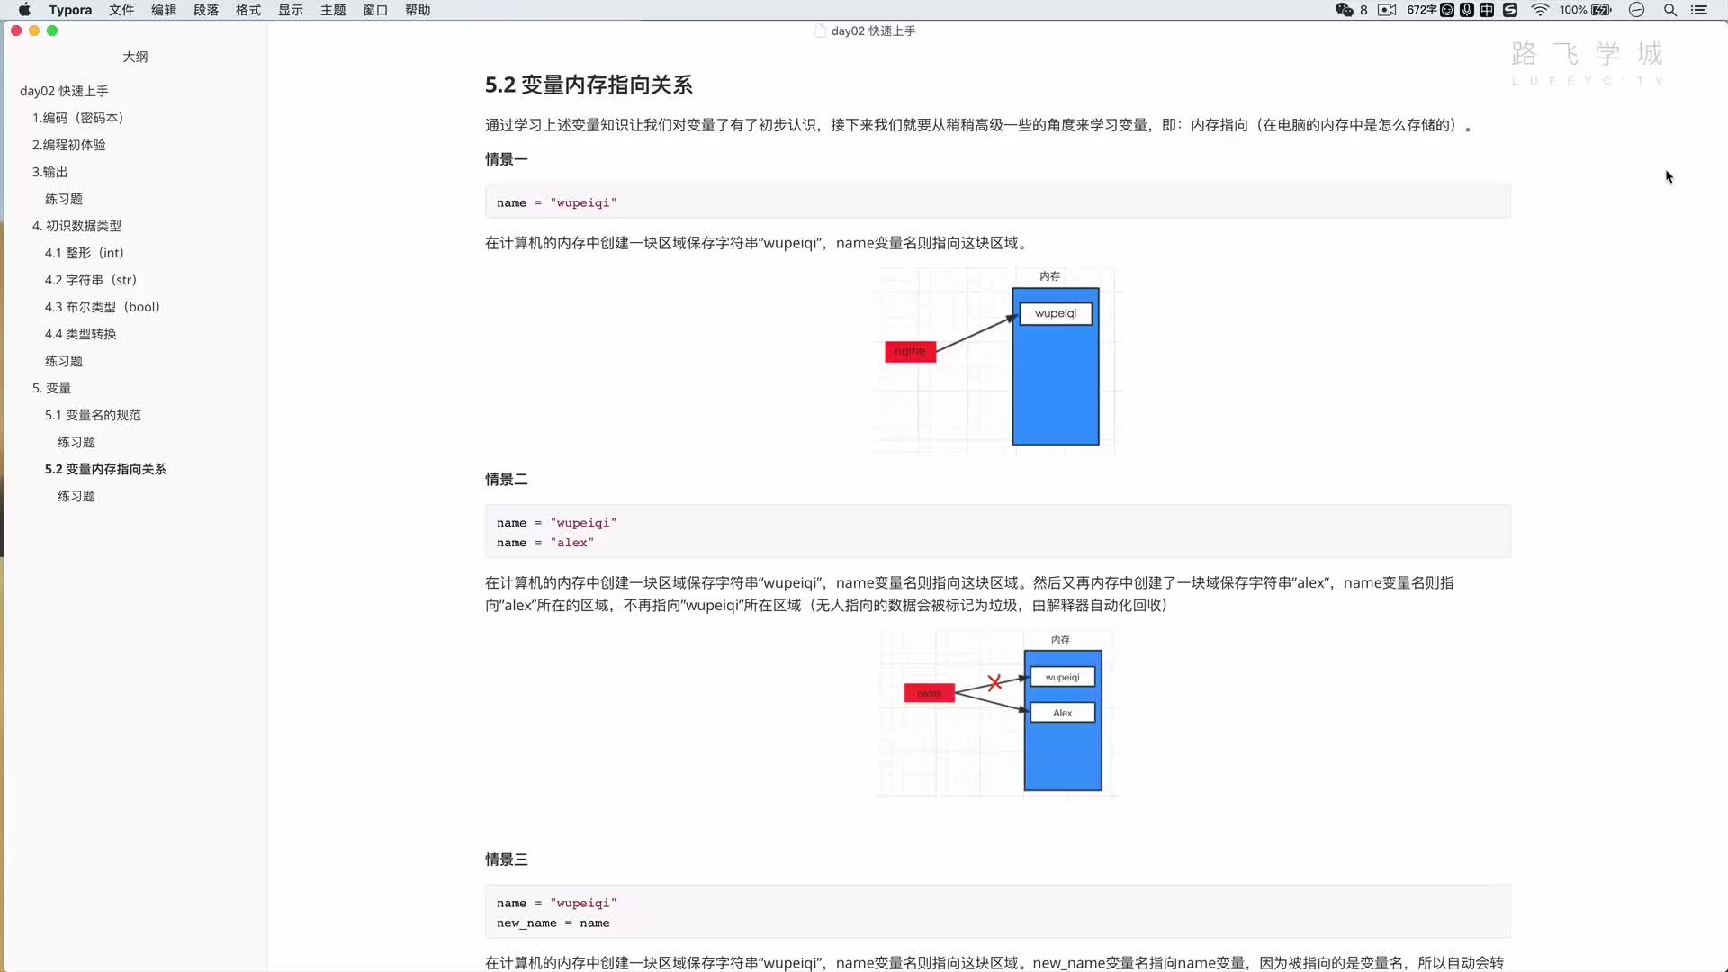Open the Wi-Fi status menu
This screenshot has width=1728, height=972.
pos(1540,10)
